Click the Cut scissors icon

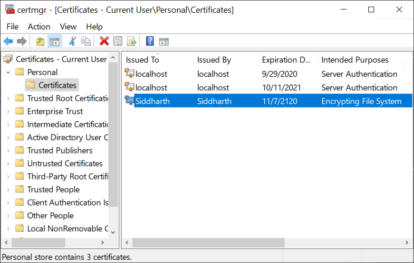tap(72, 41)
